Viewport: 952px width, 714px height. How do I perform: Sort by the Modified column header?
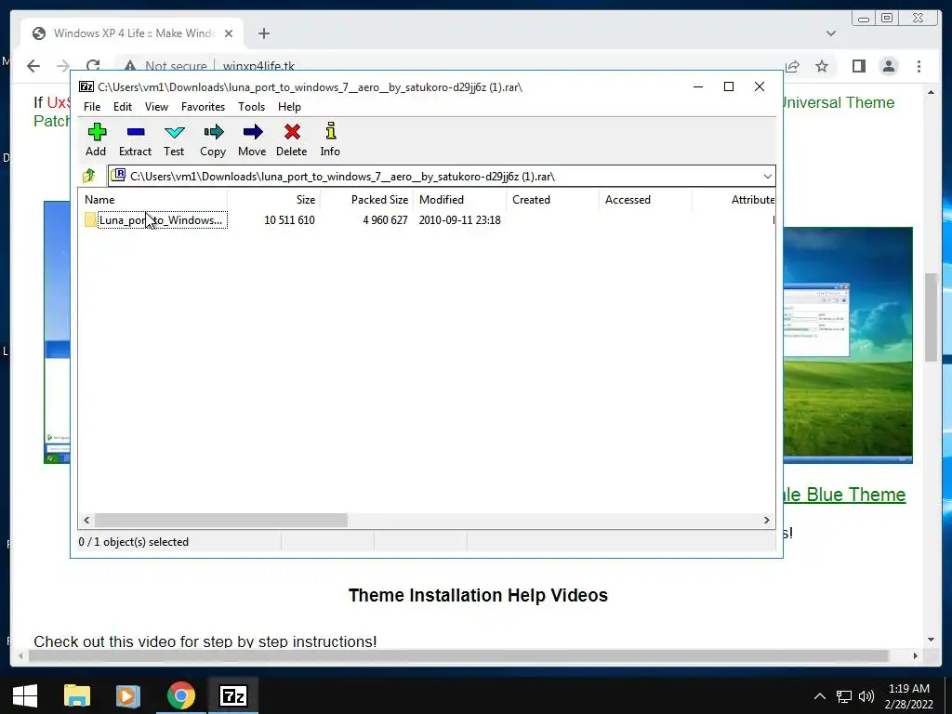point(459,200)
